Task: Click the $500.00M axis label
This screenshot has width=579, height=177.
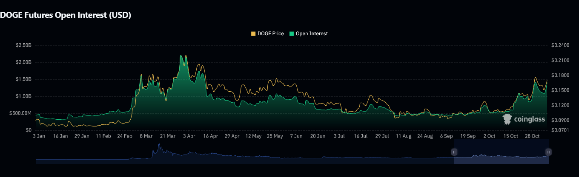Action: click(x=20, y=113)
